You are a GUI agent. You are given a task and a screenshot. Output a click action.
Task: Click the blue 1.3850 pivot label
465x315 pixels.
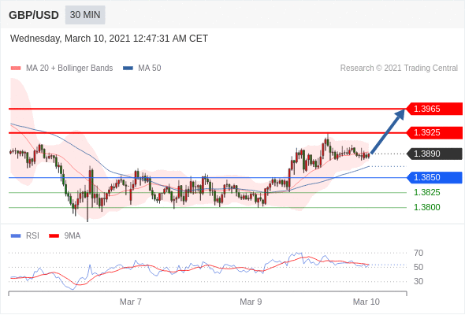click(x=434, y=177)
